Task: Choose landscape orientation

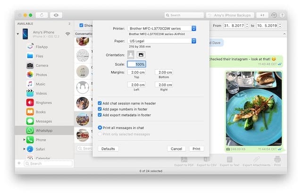Action: [x=141, y=55]
